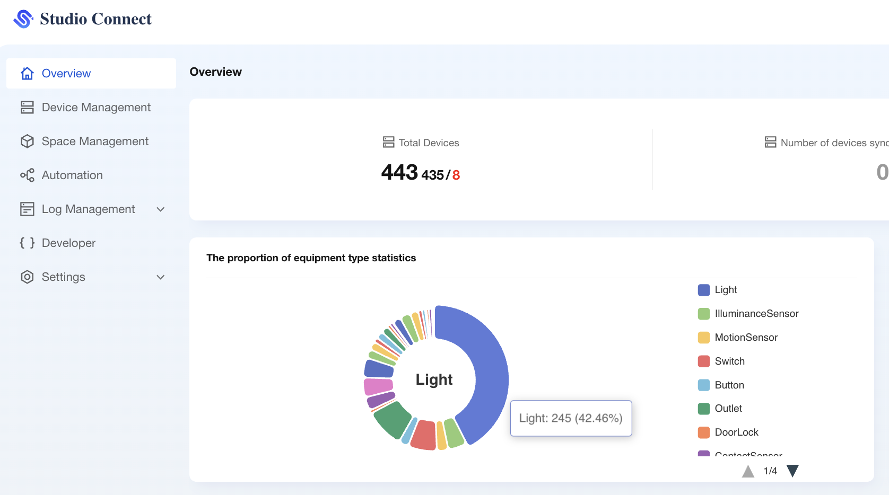
Task: Toggle Light series in chart legend
Action: [x=725, y=290]
